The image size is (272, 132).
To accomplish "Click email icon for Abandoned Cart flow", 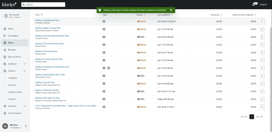I will click(x=104, y=22).
